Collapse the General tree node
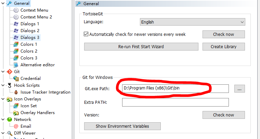 3,3
